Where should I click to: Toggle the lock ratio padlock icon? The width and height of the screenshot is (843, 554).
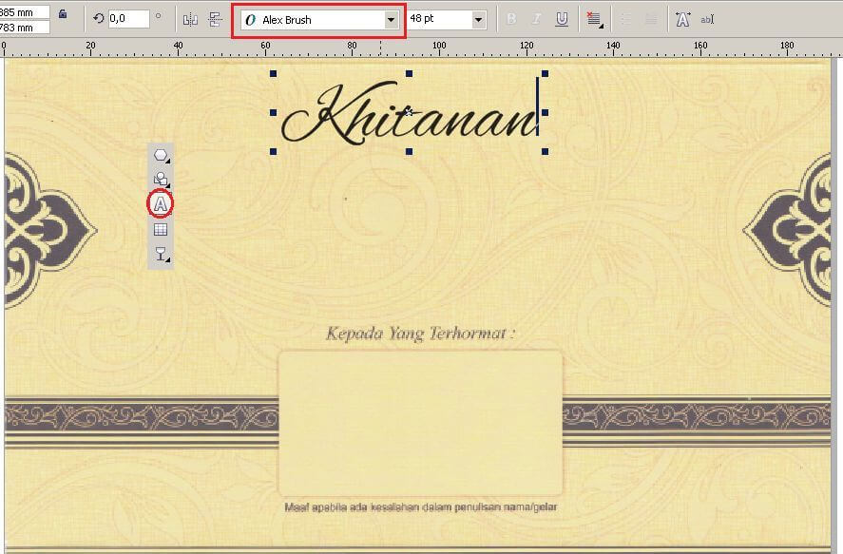coord(63,14)
